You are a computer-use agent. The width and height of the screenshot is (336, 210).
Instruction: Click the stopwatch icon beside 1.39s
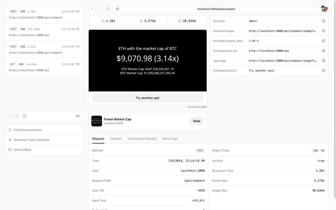point(103,21)
